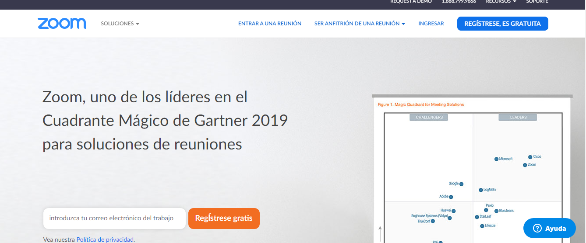586x243 pixels.
Task: Click the Lifesize label in the chart
Action: click(x=490, y=226)
